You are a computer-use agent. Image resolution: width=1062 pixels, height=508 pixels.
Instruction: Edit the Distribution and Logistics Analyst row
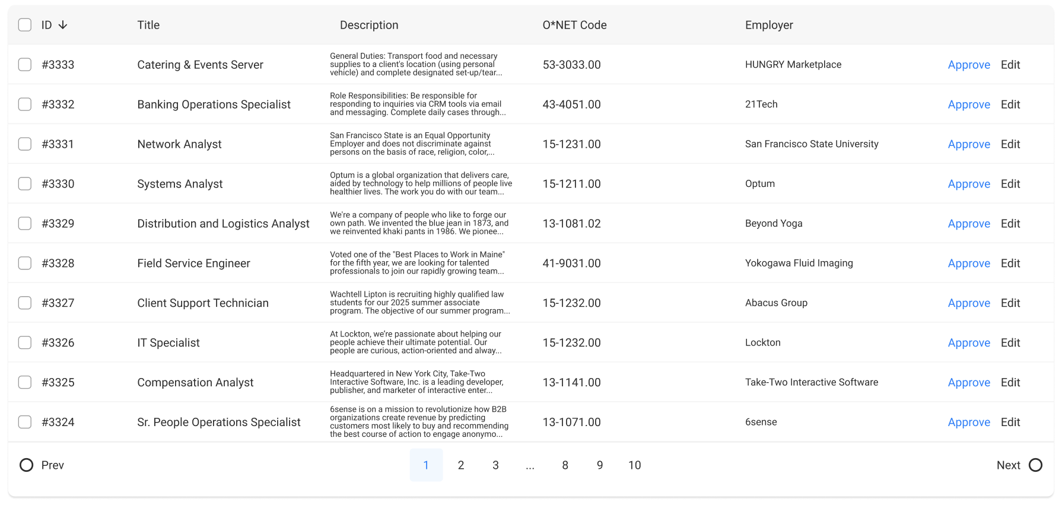point(1010,224)
